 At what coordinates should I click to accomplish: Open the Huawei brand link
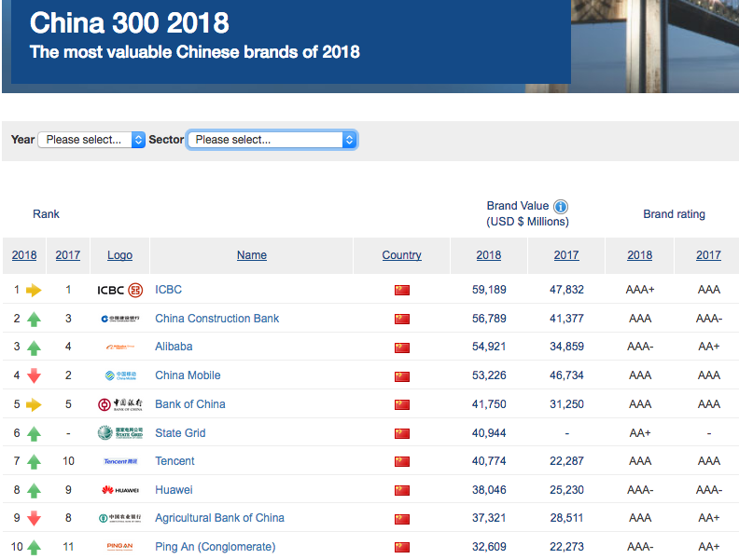[x=174, y=490]
